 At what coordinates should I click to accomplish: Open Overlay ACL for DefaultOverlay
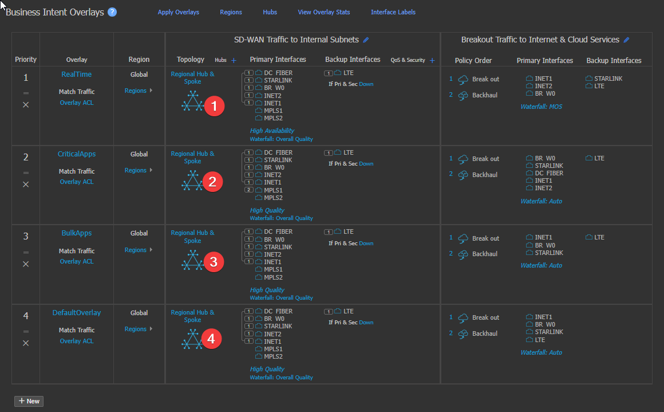click(77, 341)
